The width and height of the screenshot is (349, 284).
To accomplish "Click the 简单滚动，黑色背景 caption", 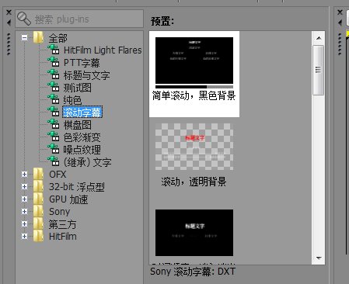I will (x=194, y=95).
